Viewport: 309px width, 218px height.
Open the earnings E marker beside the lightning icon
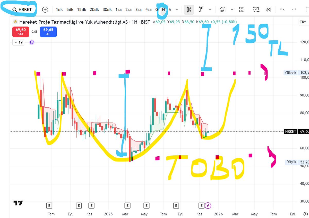point(202,205)
